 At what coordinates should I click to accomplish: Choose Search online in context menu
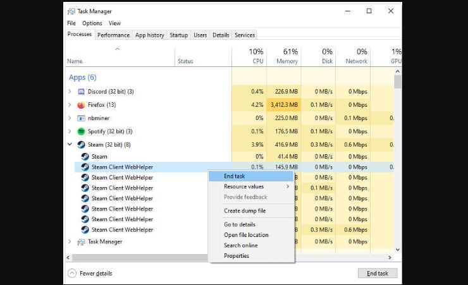pos(251,245)
